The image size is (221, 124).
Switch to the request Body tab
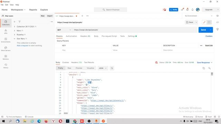click(96, 36)
